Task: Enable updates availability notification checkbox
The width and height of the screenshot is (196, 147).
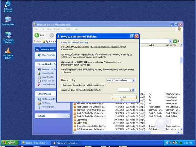Action: tap(62, 85)
